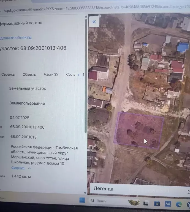Click the участок: 68:09:2001013:406 heading
This screenshot has height=212, width=190.
coord(33,48)
